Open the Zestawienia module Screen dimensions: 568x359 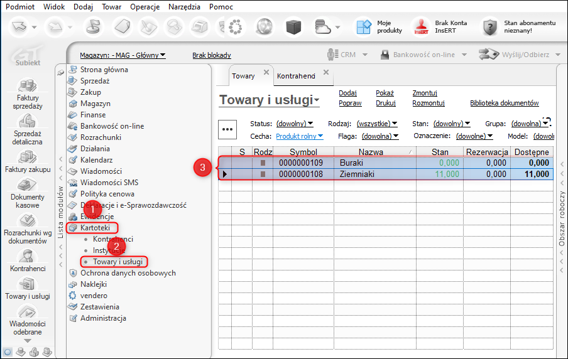[100, 307]
